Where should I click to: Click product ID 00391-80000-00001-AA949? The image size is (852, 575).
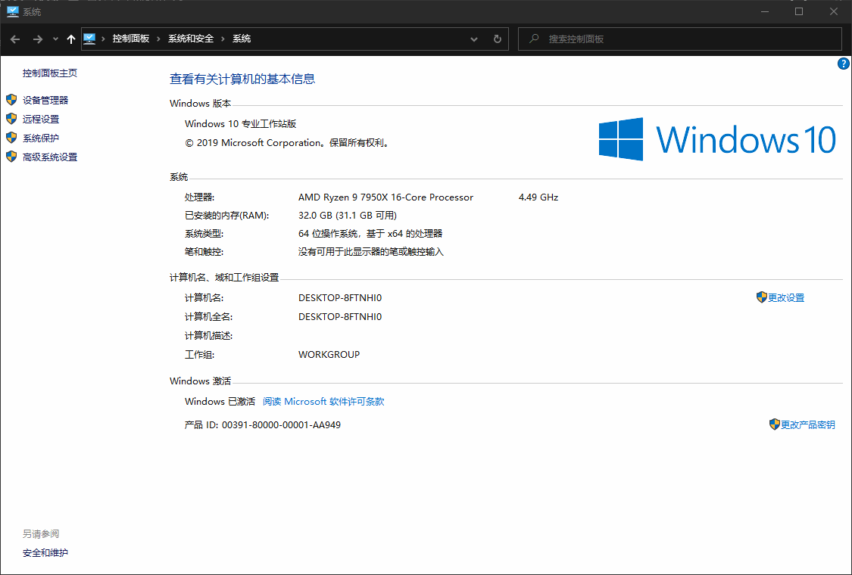(x=282, y=424)
